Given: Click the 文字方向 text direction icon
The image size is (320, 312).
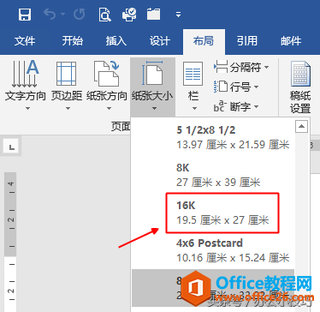Looking at the screenshot, I should coord(25,74).
